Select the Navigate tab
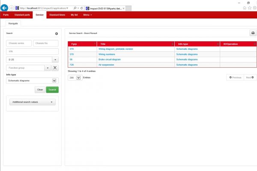 pos(13,24)
